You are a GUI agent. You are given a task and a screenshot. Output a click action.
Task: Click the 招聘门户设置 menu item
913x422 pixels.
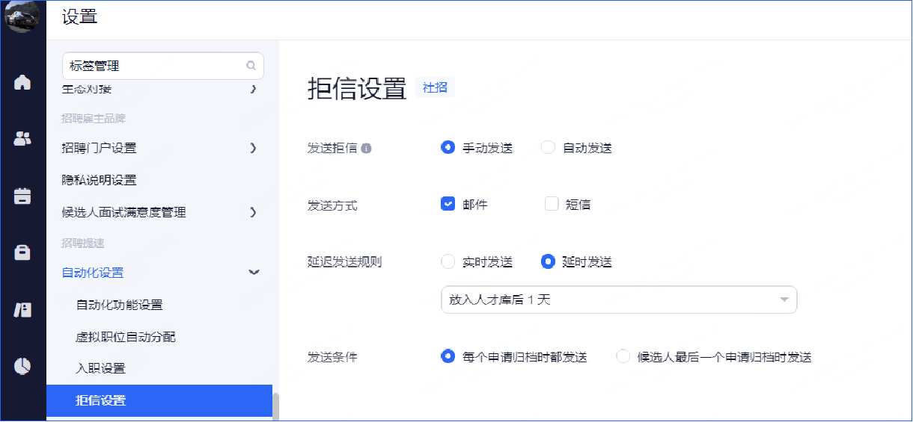tap(99, 148)
